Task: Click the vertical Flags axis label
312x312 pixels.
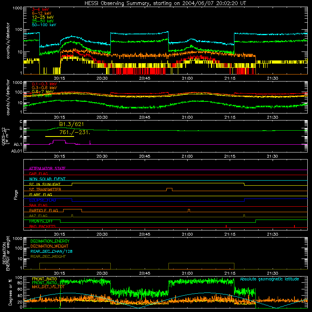Action: [16, 195]
